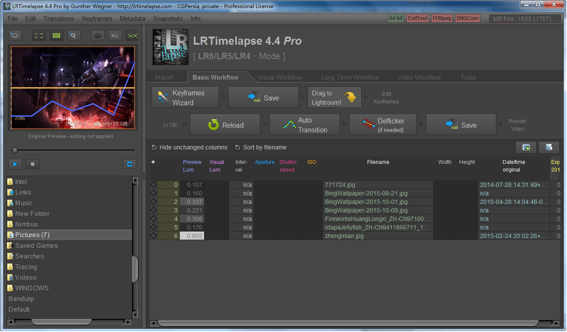Click the add-column icon with green plus
567x332 pixels.
coord(526,147)
